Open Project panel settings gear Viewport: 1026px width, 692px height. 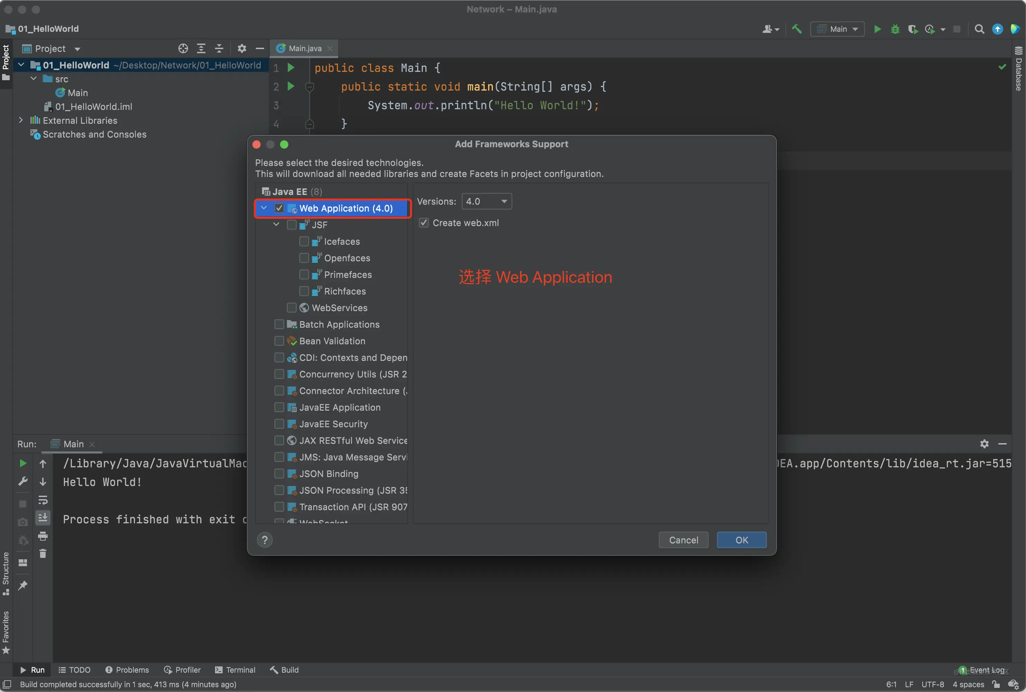(x=241, y=48)
